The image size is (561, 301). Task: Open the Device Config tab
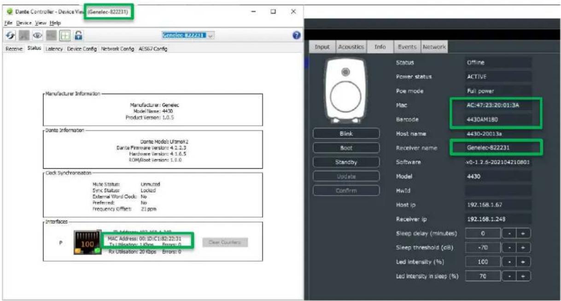(82, 49)
